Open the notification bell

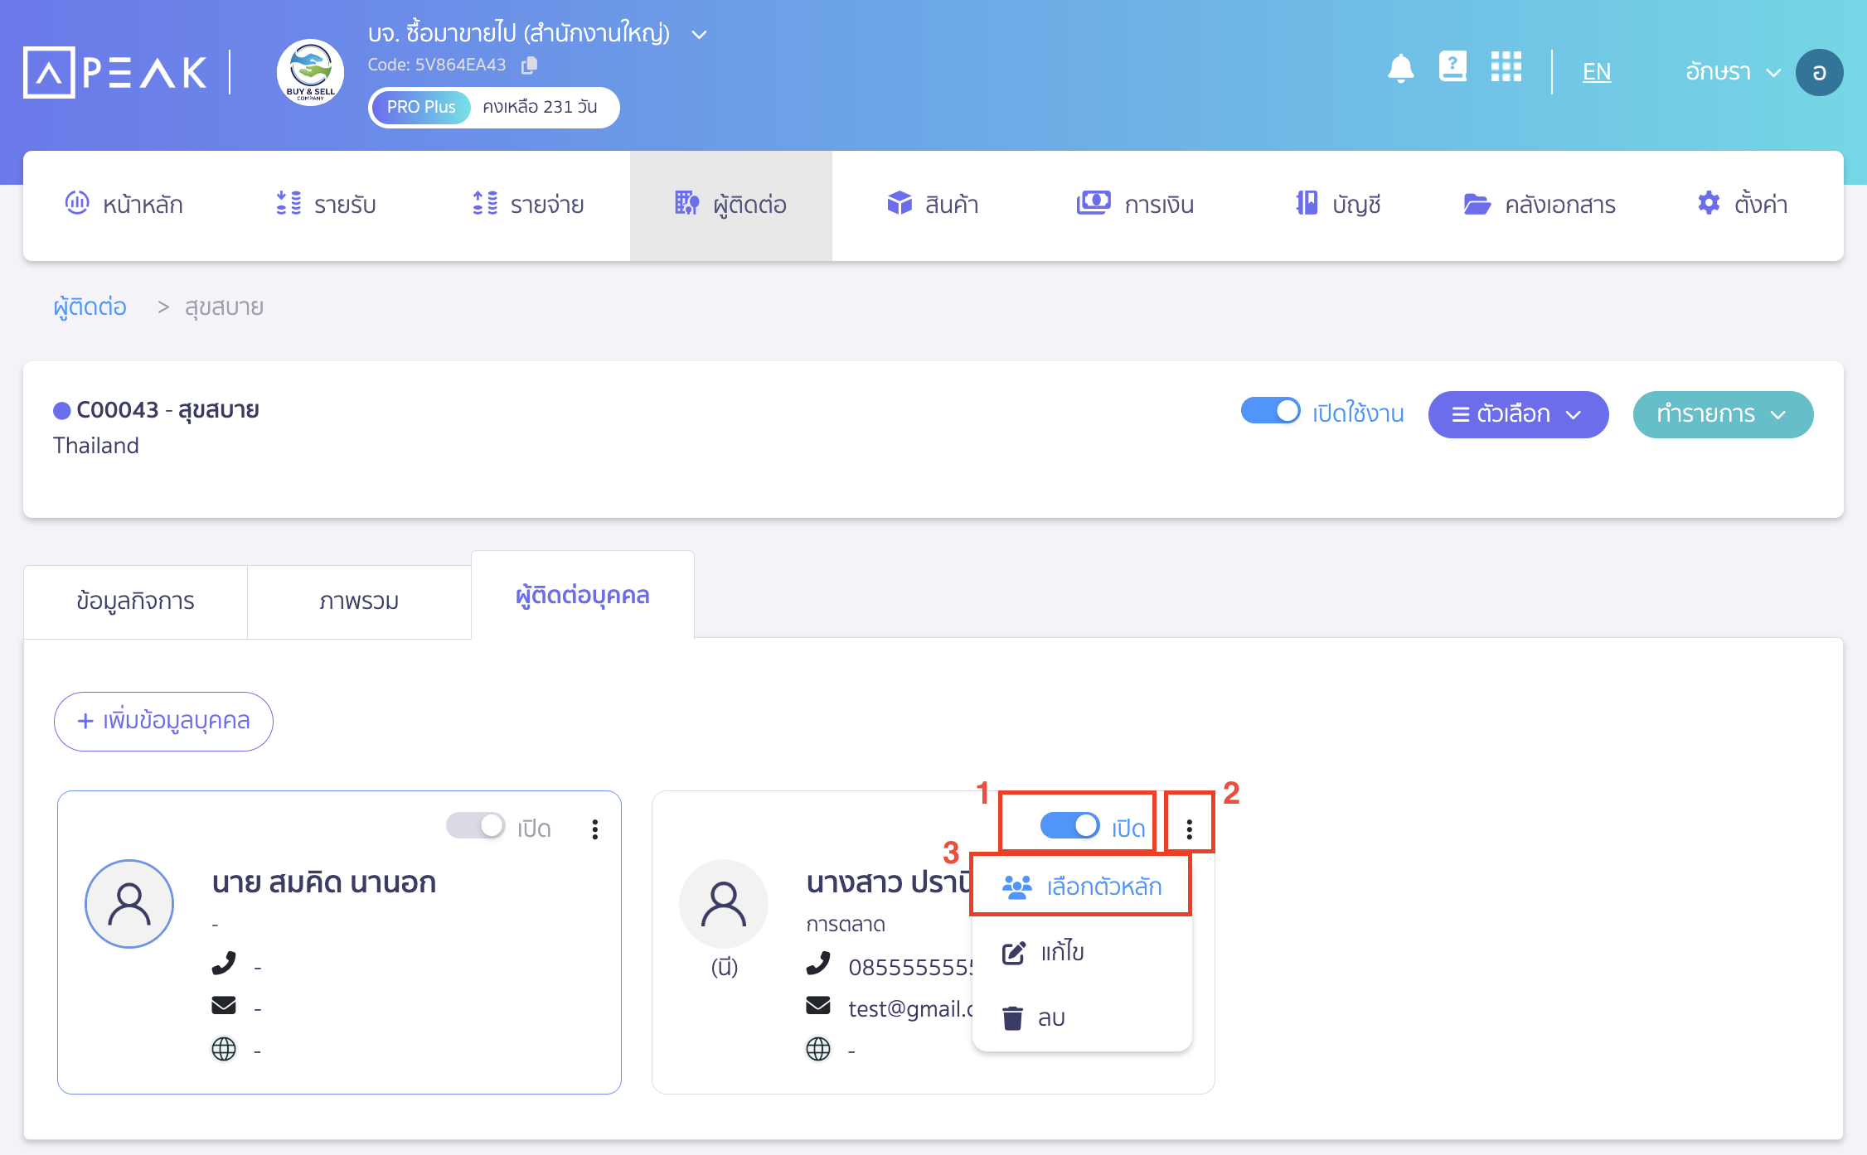click(x=1400, y=70)
